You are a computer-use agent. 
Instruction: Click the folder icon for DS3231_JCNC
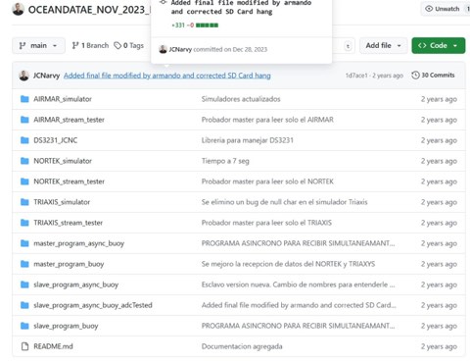[24, 140]
